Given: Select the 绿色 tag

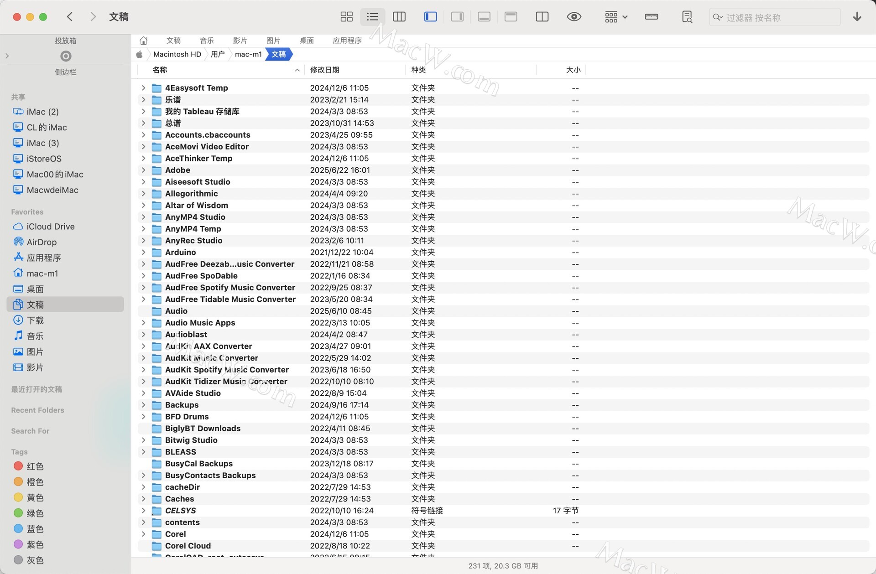Looking at the screenshot, I should point(35,513).
